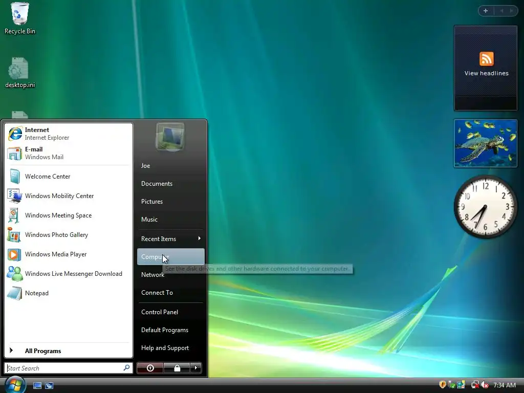Open Control Panel

click(170, 312)
